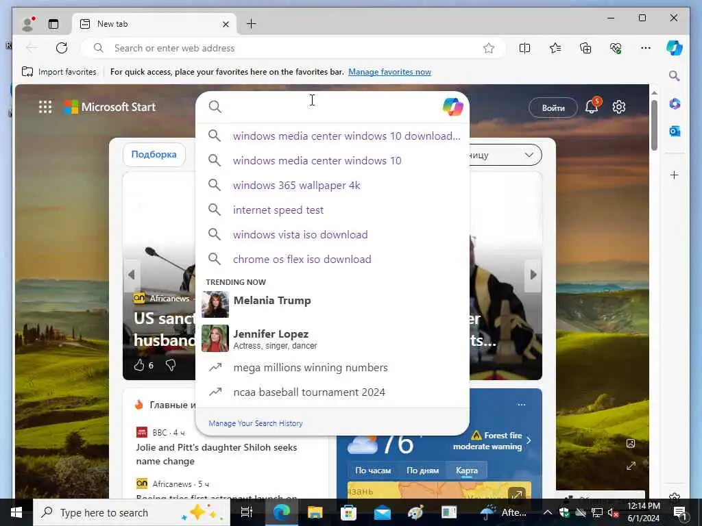Open Outlook sidebar icon
Image resolution: width=702 pixels, height=526 pixels.
point(675,131)
